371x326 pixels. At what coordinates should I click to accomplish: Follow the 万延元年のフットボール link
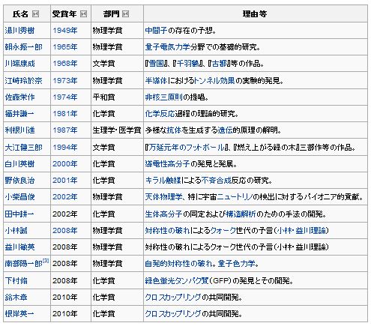[x=187, y=148]
